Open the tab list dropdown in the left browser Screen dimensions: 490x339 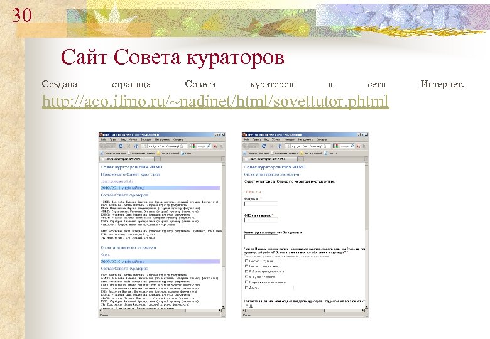(x=223, y=159)
